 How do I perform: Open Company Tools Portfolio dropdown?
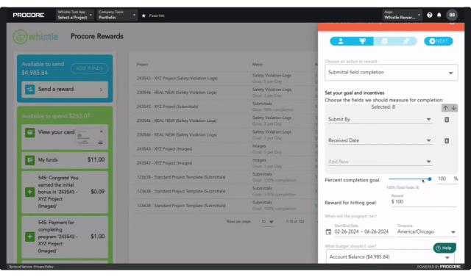(x=117, y=15)
